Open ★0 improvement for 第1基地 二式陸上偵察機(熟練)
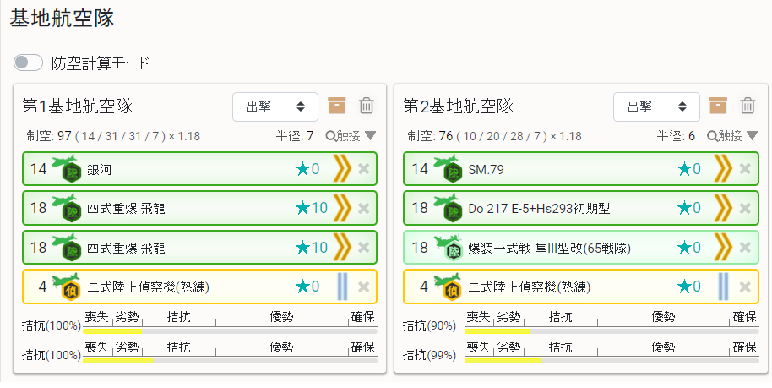 click(x=307, y=287)
